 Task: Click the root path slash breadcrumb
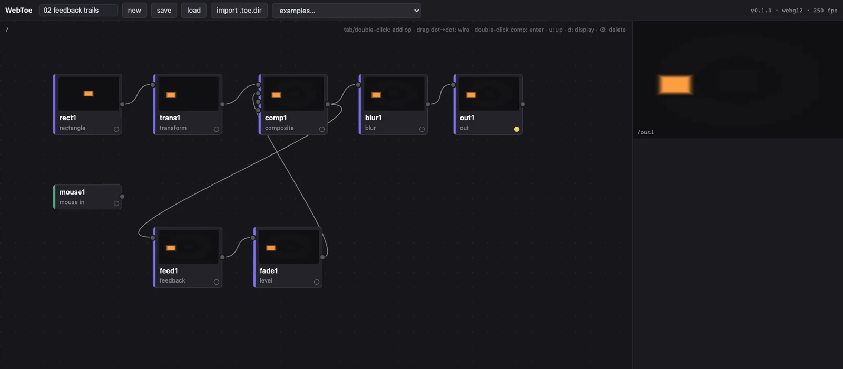(7, 30)
